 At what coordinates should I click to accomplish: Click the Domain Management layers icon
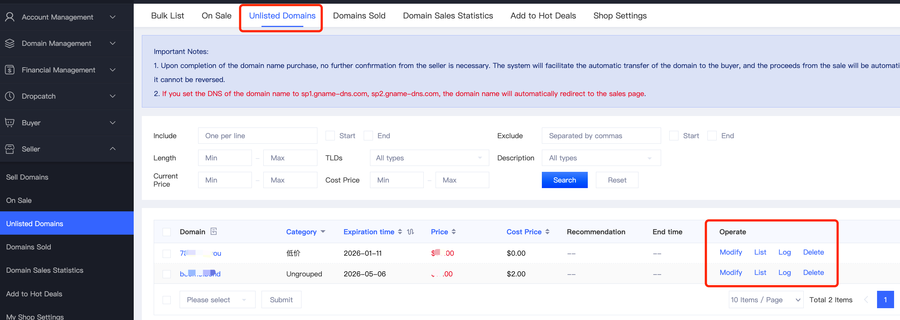[10, 43]
